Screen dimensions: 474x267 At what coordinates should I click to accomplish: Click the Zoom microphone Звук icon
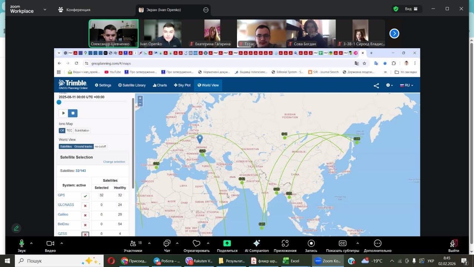click(22, 243)
